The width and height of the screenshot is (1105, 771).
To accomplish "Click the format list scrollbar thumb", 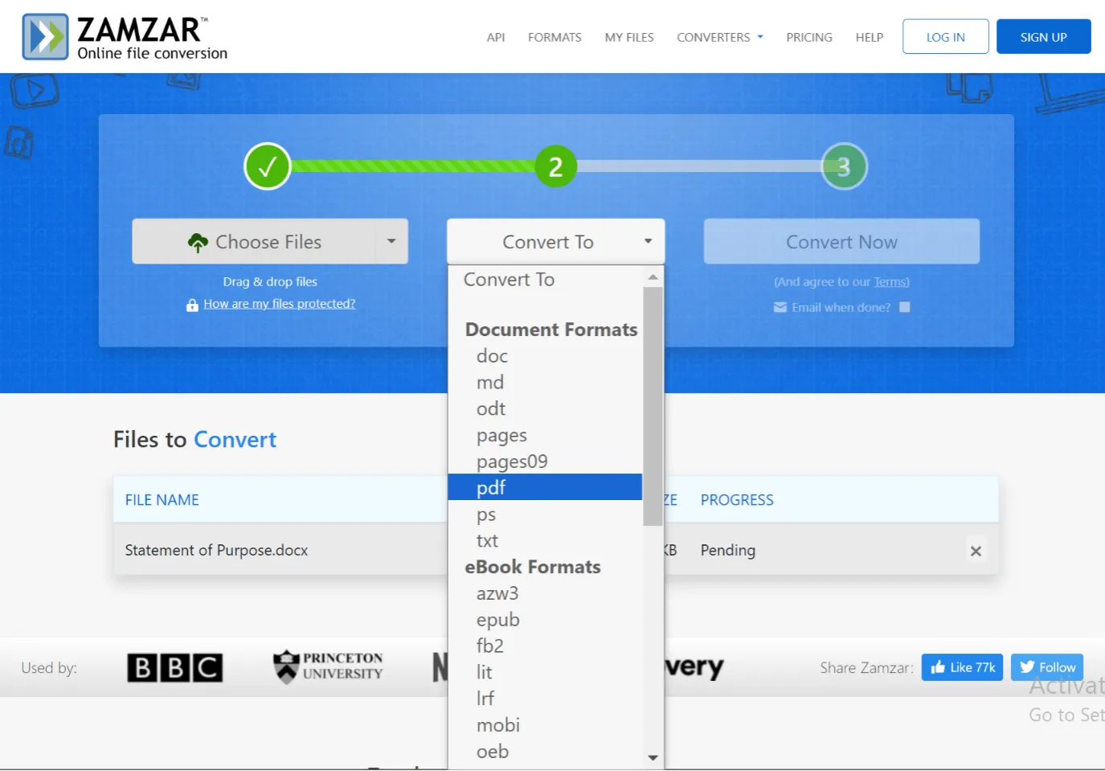I will (x=653, y=406).
